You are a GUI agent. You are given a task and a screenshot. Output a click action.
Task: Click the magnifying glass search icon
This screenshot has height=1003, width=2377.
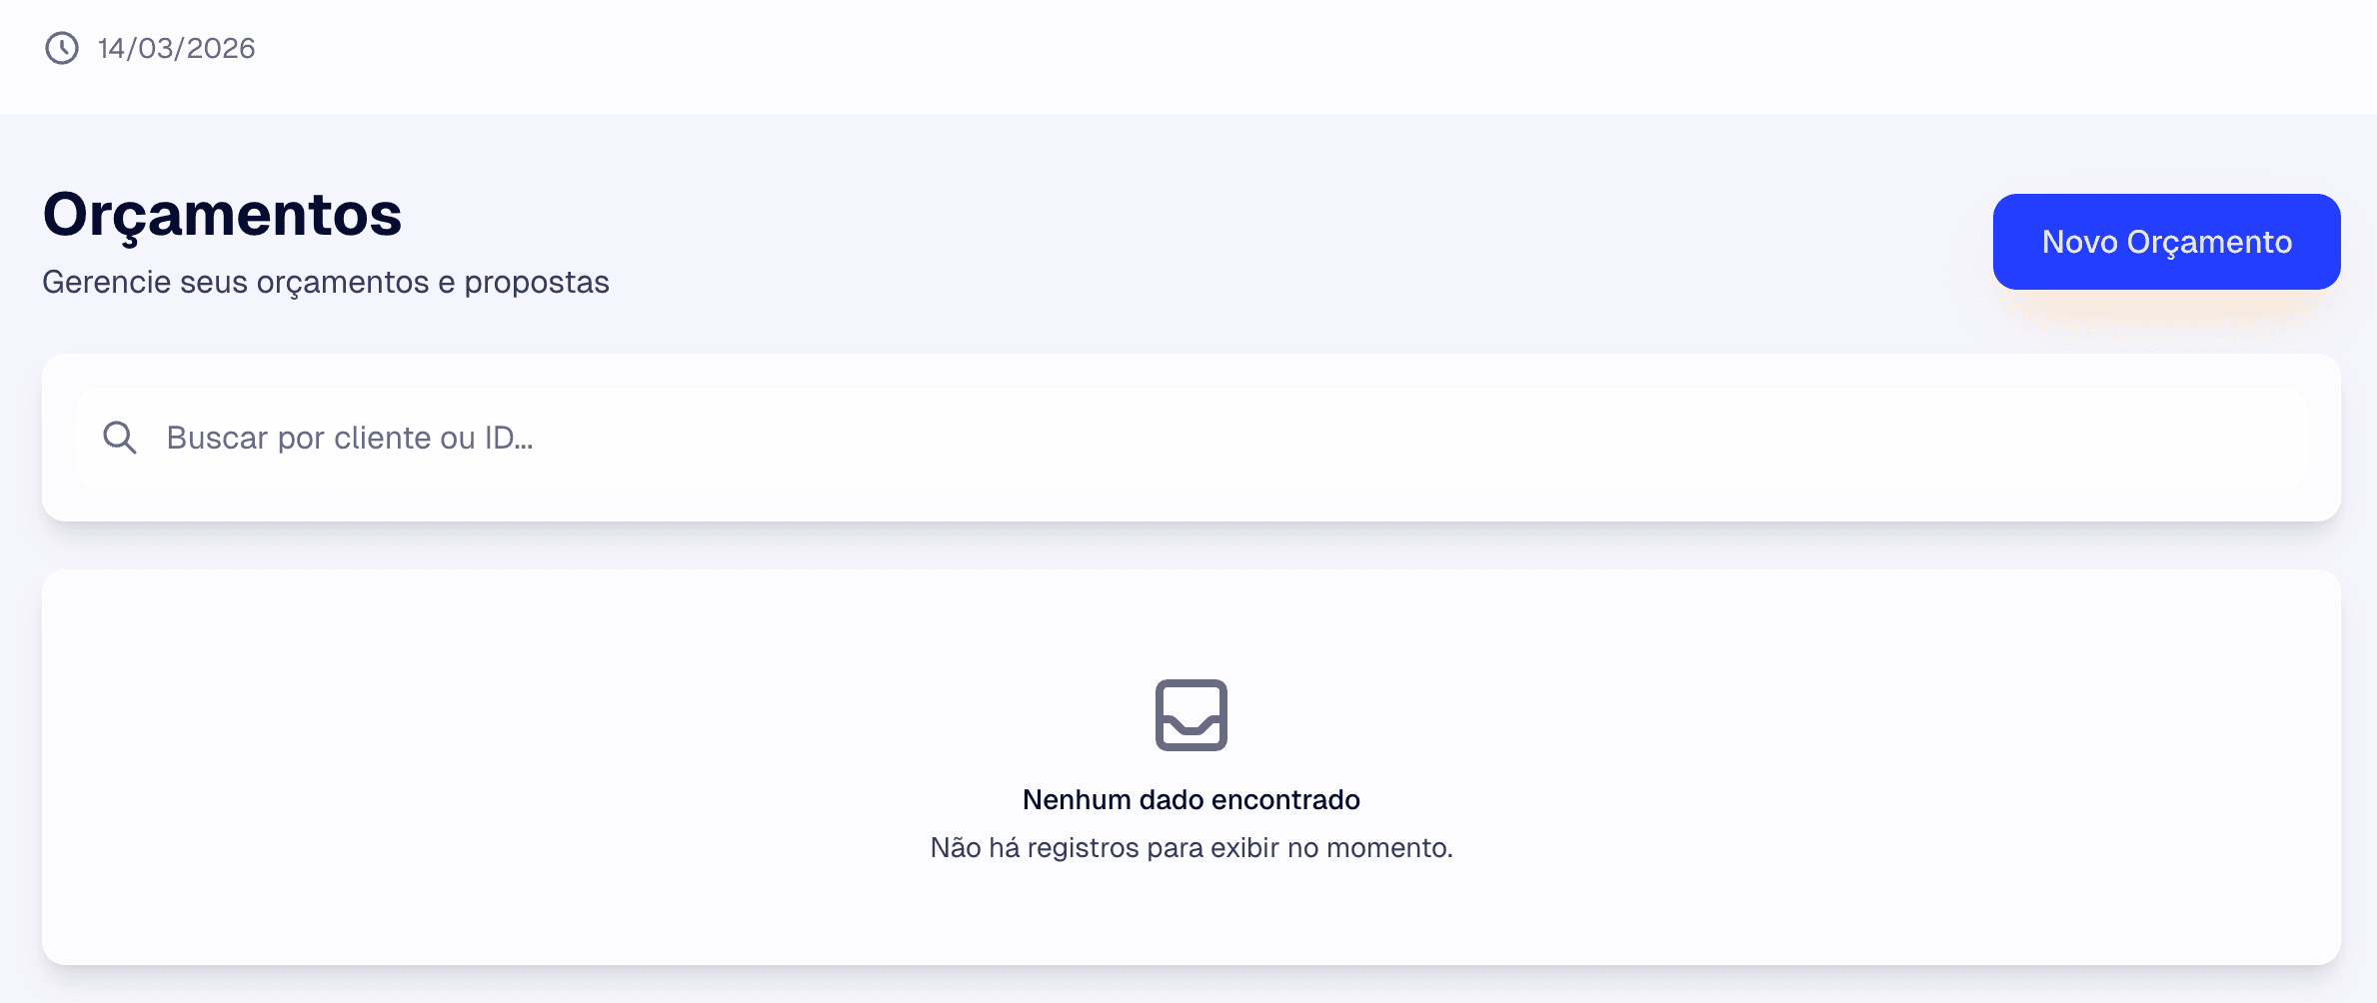[120, 438]
